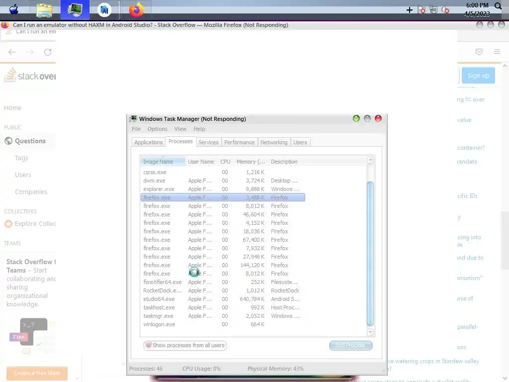This screenshot has width=509, height=382.
Task: Select firefox.exe using 67,400 K memory
Action: coord(223,240)
